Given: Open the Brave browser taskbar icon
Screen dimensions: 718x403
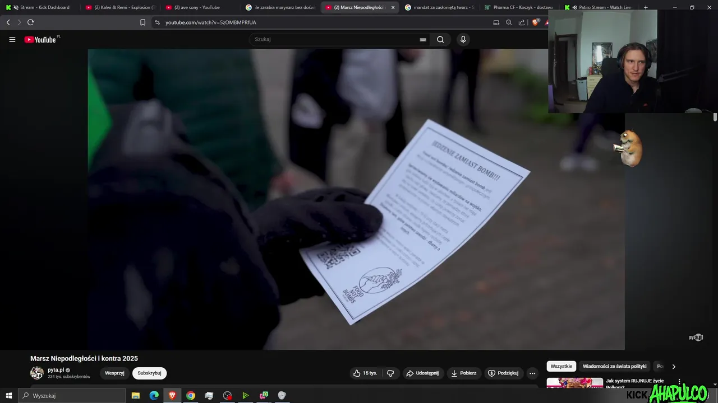Looking at the screenshot, I should pos(172,396).
